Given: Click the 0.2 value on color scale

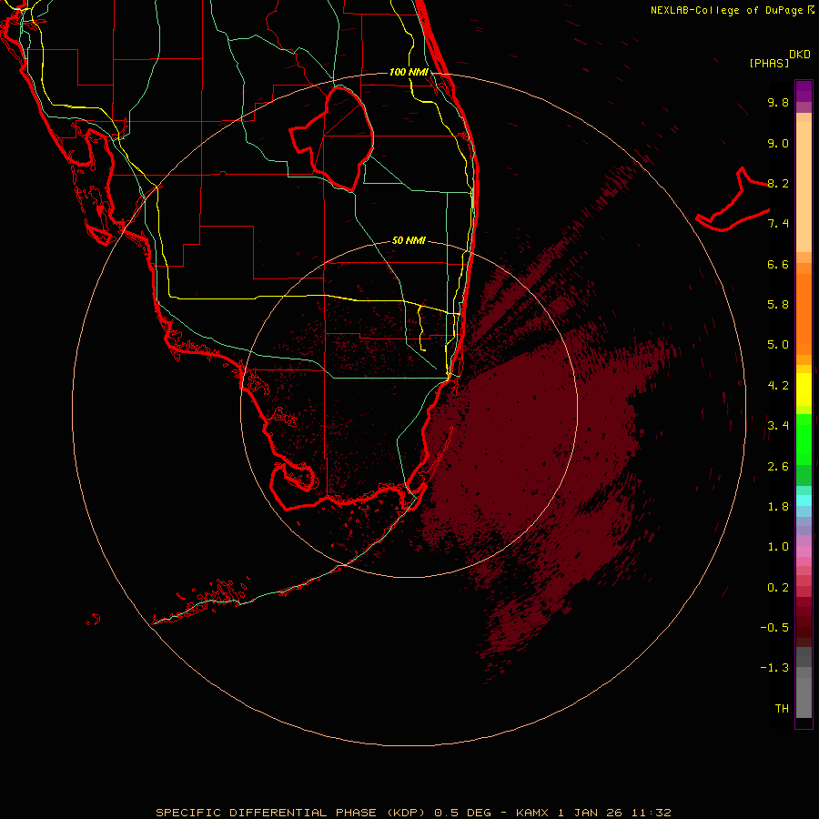Looking at the screenshot, I should tap(778, 588).
